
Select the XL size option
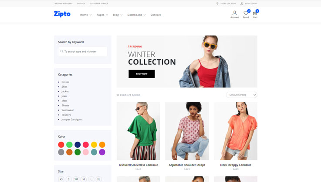coord(99,179)
